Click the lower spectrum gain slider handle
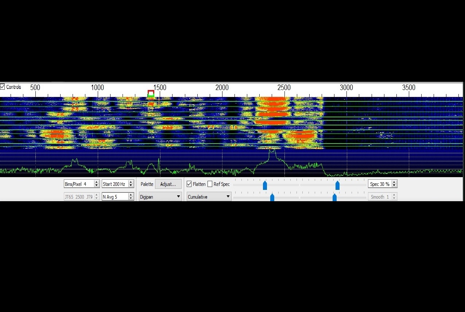The image size is (465, 312). [272, 197]
